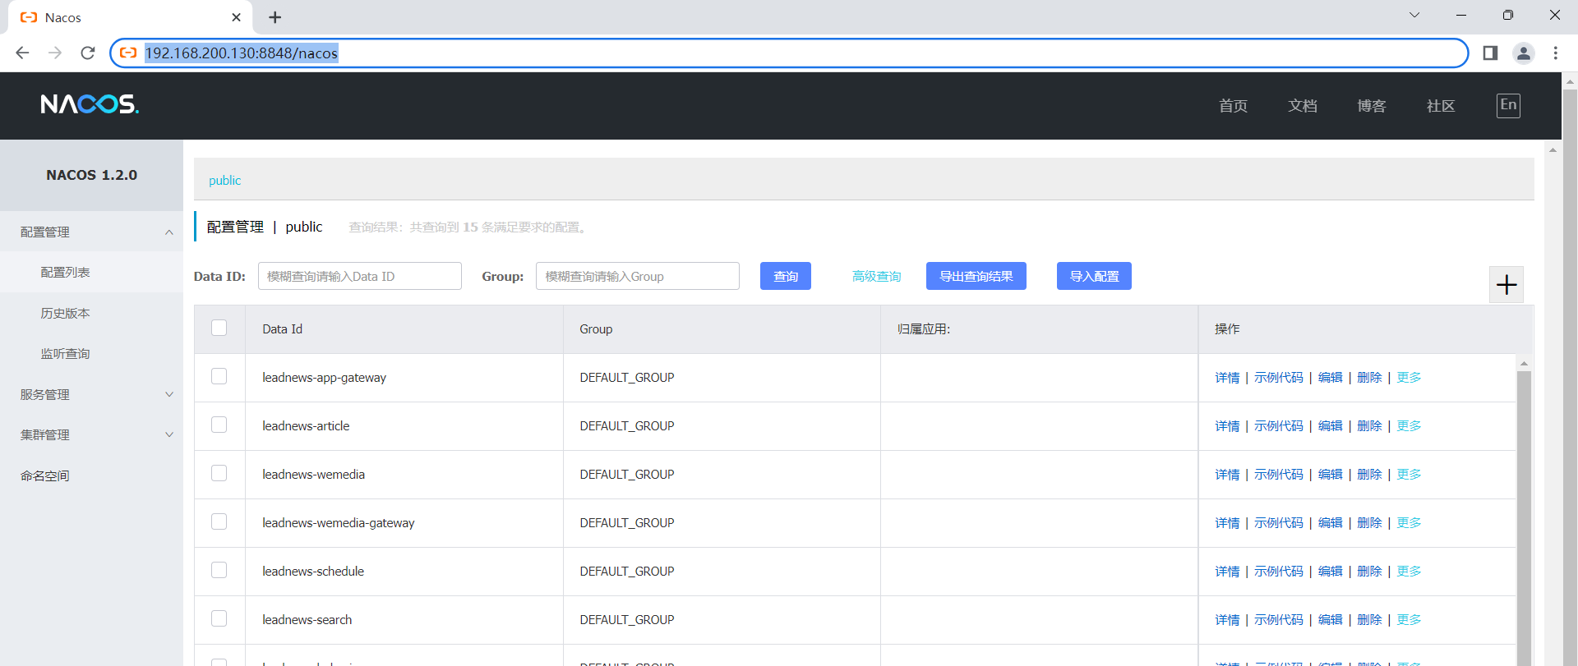The width and height of the screenshot is (1578, 666).
Task: Click the 导出查询结果 button
Action: click(976, 276)
